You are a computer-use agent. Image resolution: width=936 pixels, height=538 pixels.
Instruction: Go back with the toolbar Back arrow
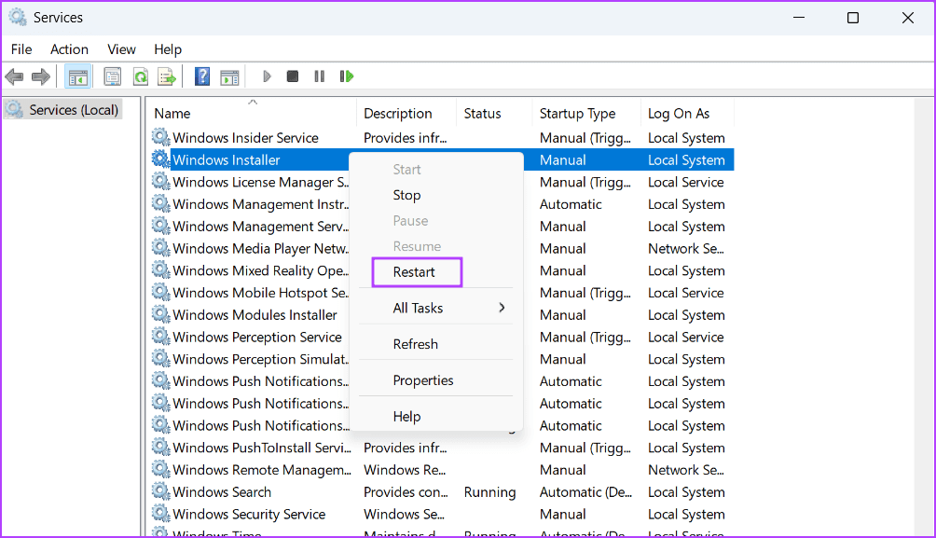pos(14,76)
